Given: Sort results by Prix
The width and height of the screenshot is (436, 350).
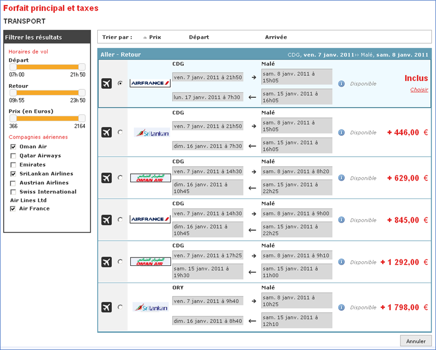Looking at the screenshot, I should point(154,38).
